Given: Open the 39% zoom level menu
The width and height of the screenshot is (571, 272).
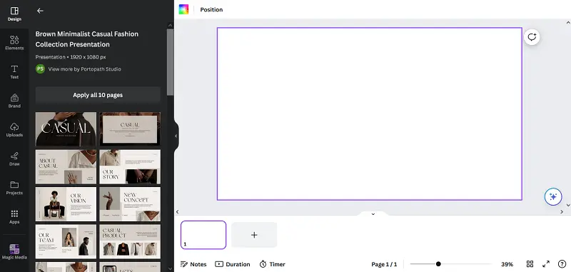Looking at the screenshot, I should point(507,264).
